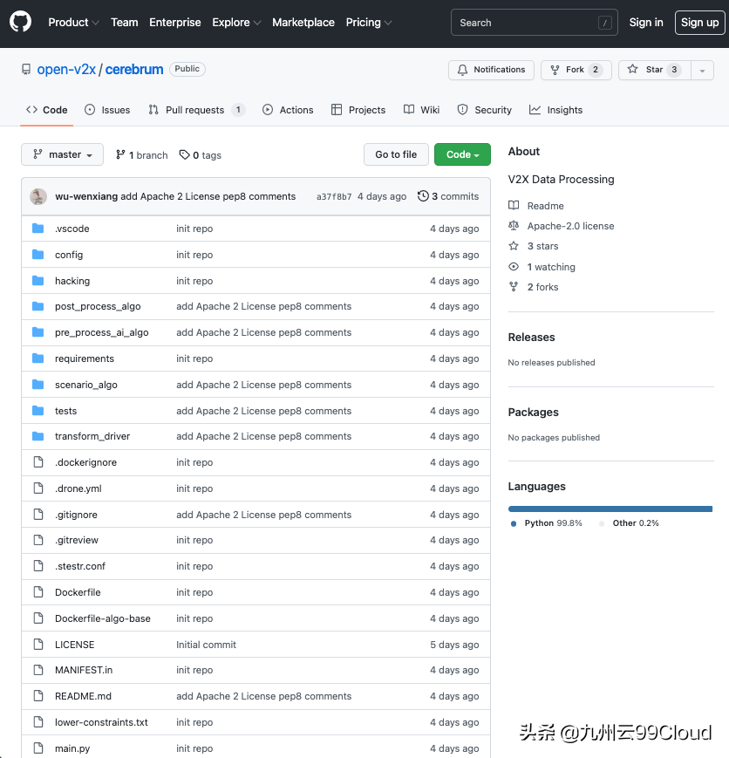729x758 pixels.
Task: Click the Python 99.8% language link
Action: click(547, 523)
